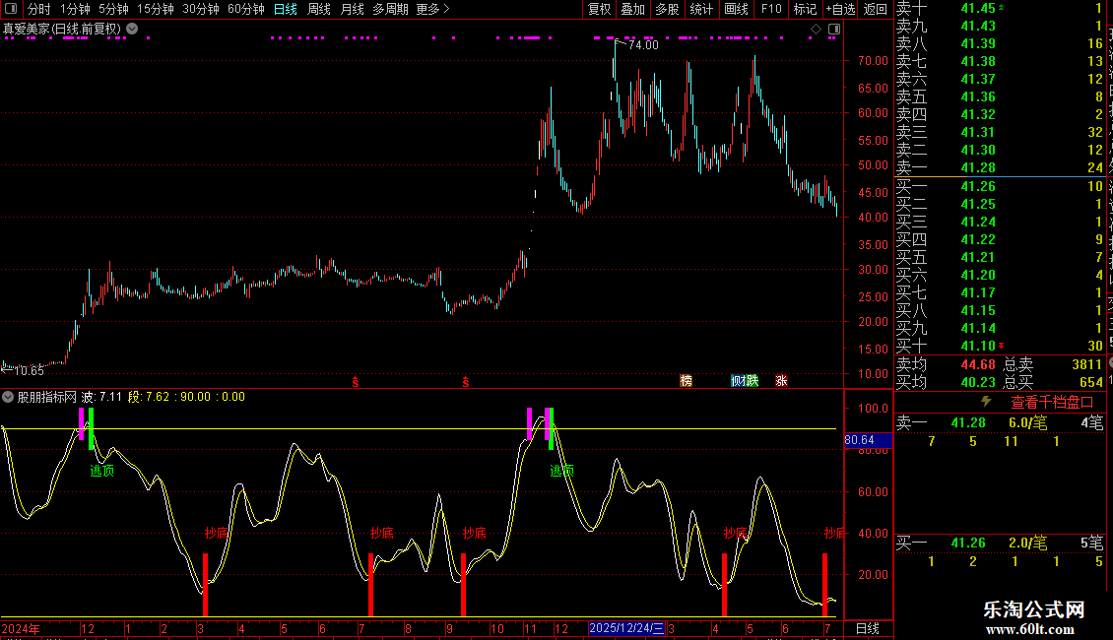
Task: Click the diamond icon on chart header
Action: tap(816, 30)
